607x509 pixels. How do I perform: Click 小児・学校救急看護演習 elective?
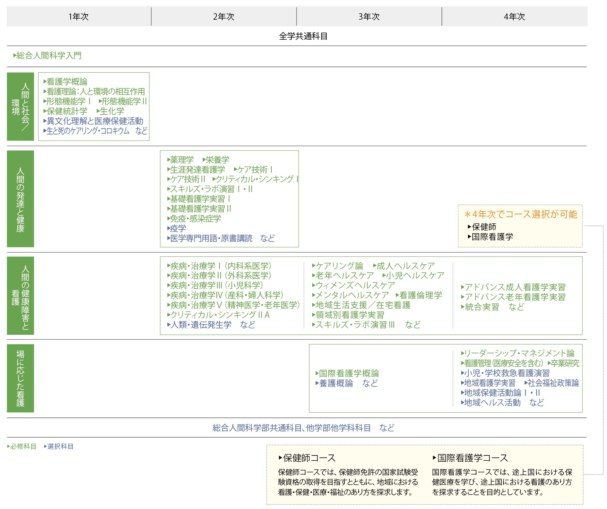[505, 373]
